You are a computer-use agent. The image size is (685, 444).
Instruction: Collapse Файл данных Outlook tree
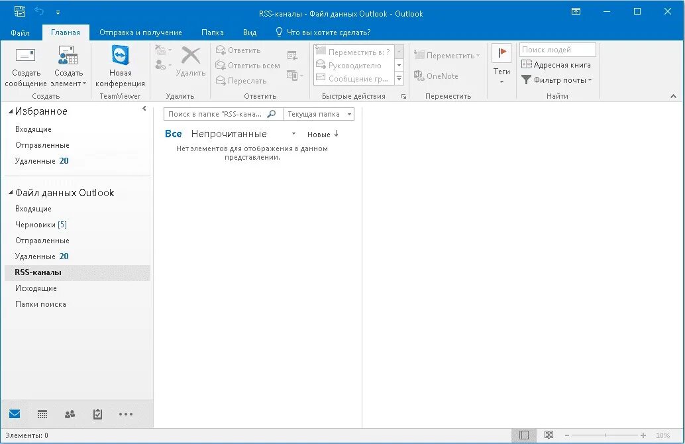[x=11, y=193]
